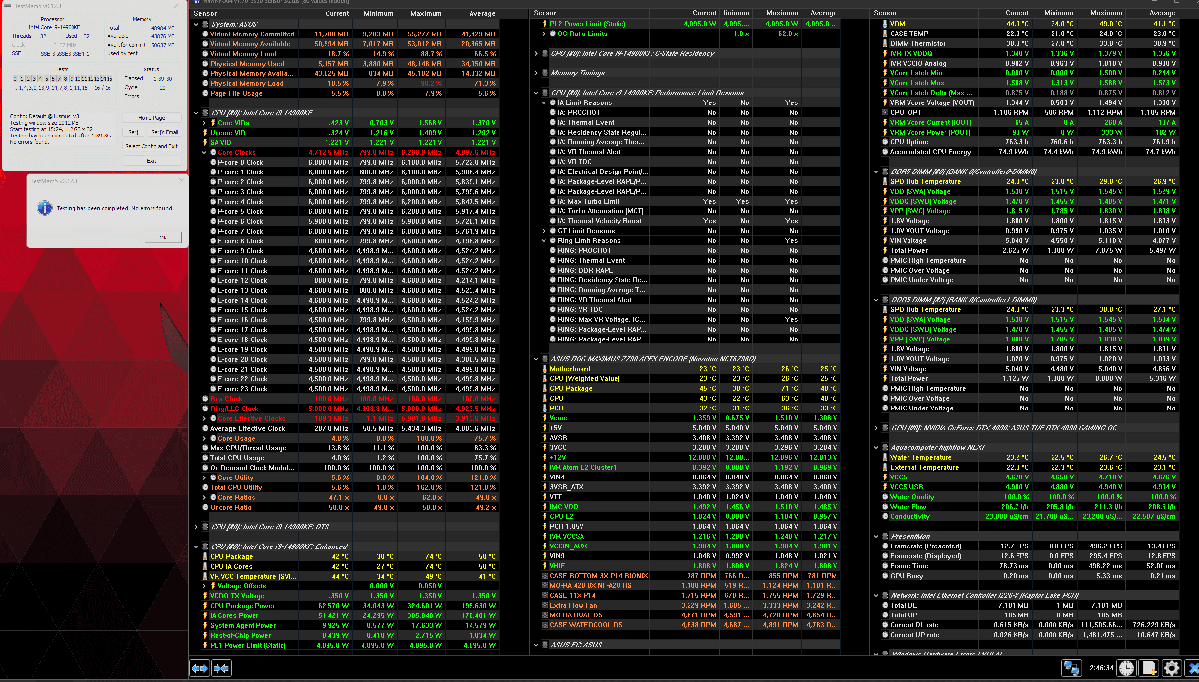Click the lightning icon next to PL2 Power Limit

[545, 24]
